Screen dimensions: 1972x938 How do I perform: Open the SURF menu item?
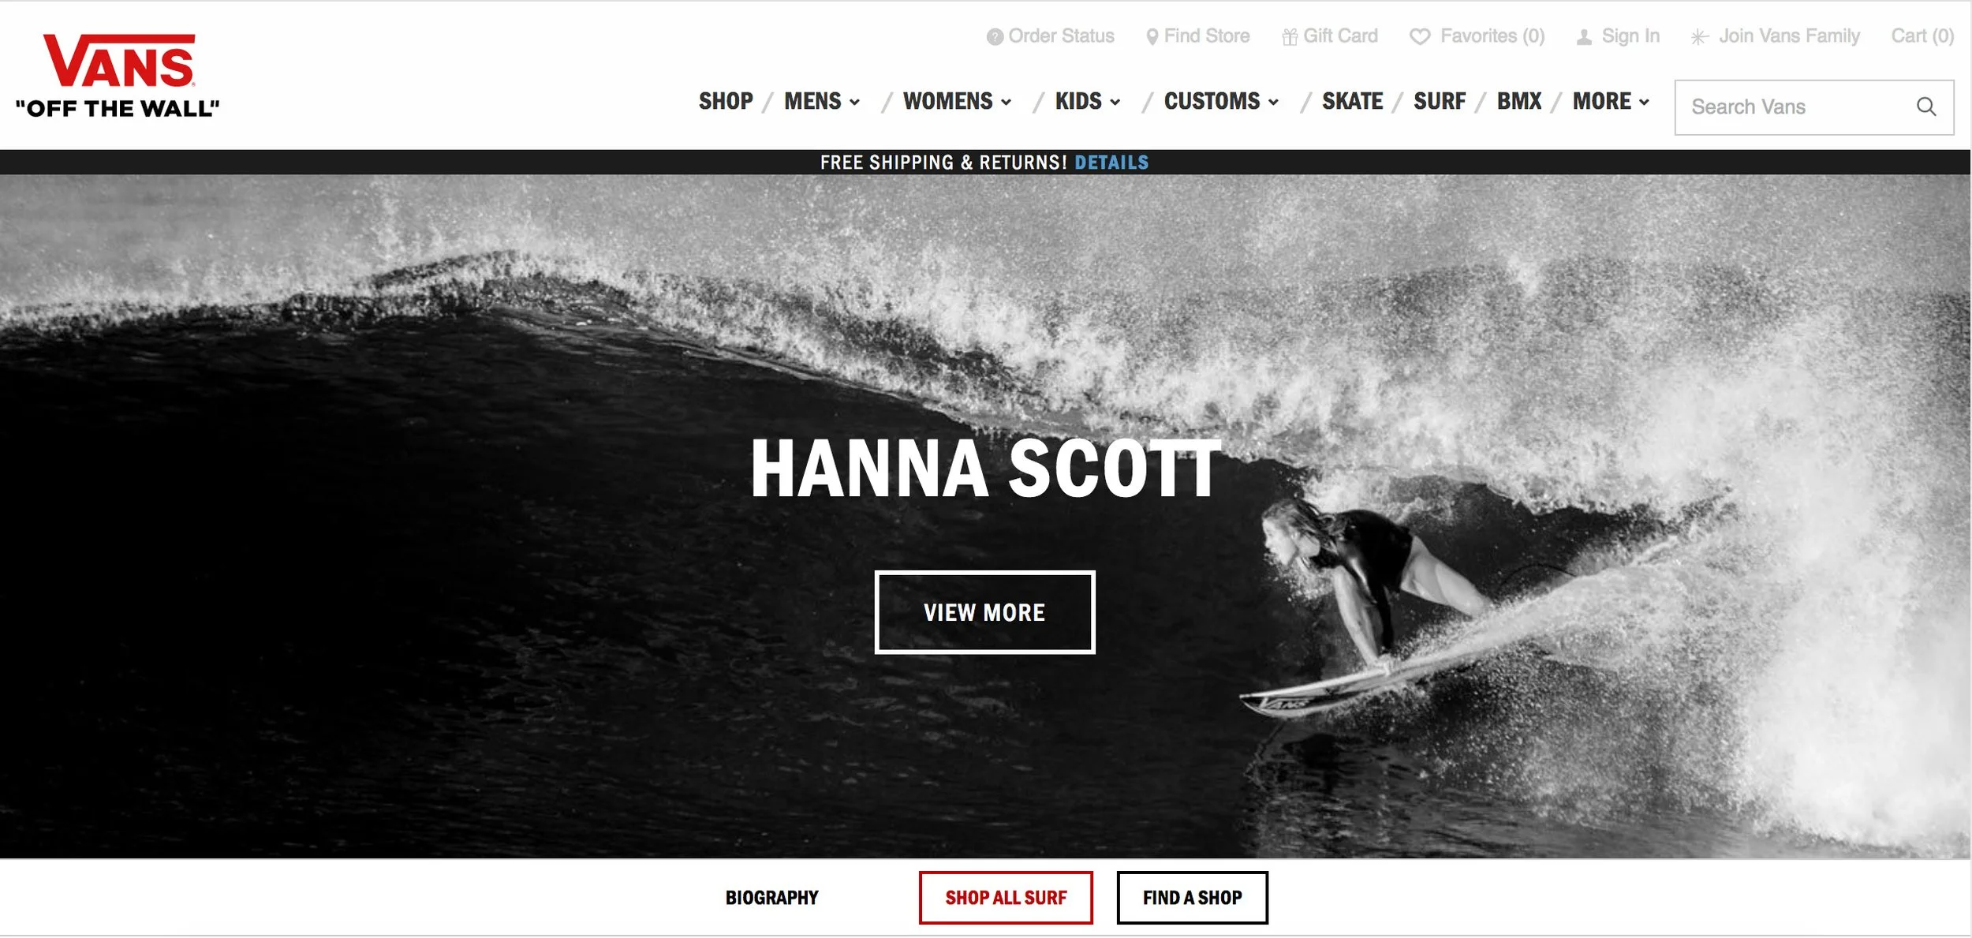click(1440, 102)
